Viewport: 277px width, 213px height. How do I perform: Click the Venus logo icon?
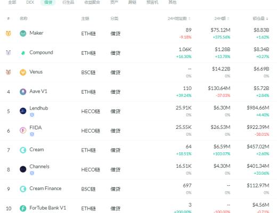tap(23, 72)
